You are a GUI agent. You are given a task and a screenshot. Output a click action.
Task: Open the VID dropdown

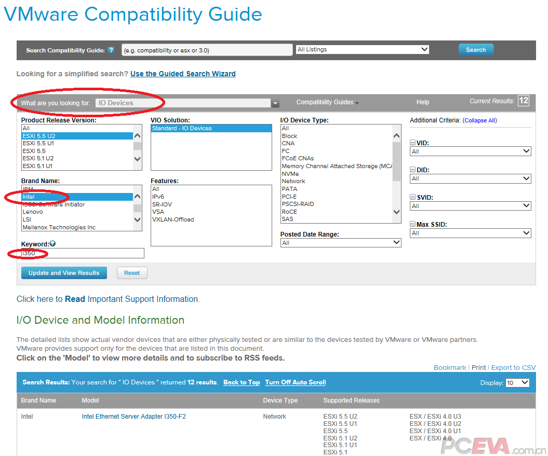(x=471, y=151)
